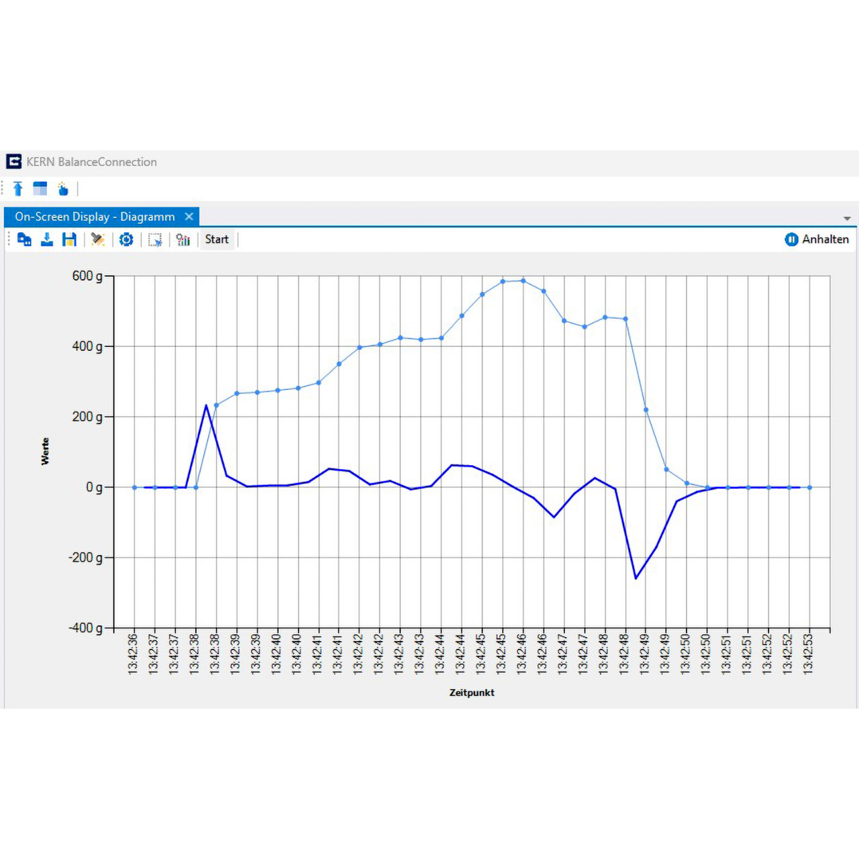Click the Zeitpunkt axis title
Viewport: 859px width, 859px height.
click(472, 693)
